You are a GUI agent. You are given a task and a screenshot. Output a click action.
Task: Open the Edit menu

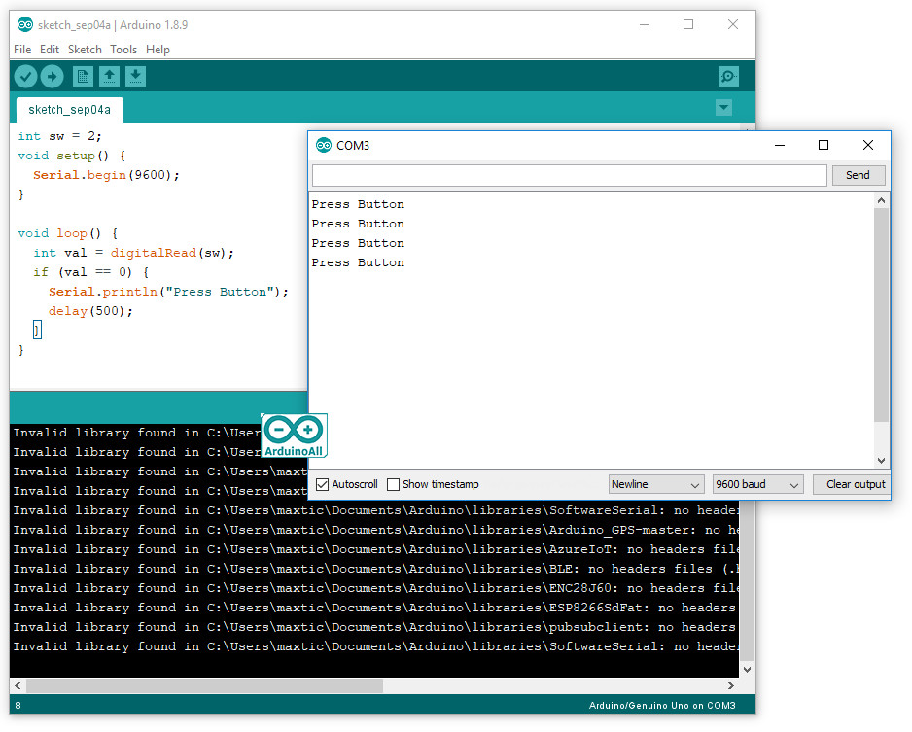(x=50, y=50)
